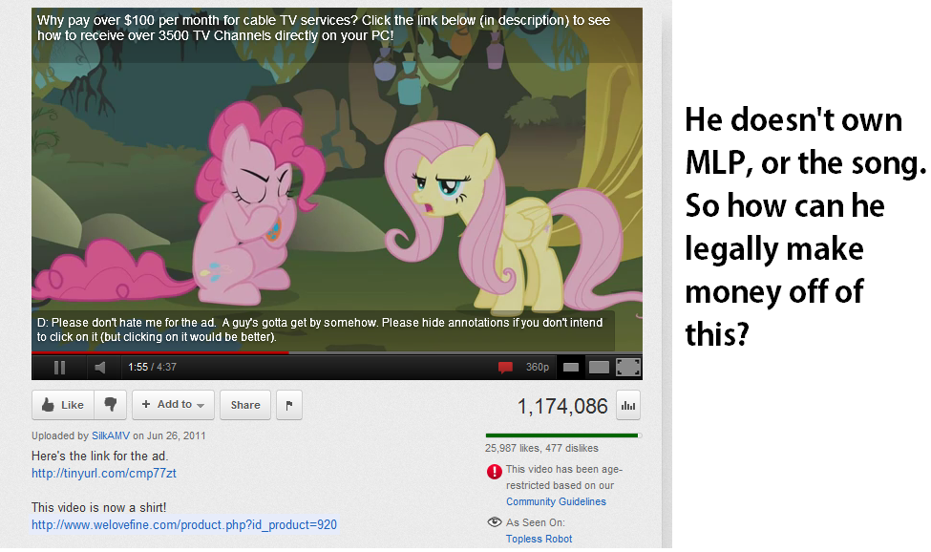Open the 360p quality selector
Screen dimensions: 931x552
[x=538, y=368]
